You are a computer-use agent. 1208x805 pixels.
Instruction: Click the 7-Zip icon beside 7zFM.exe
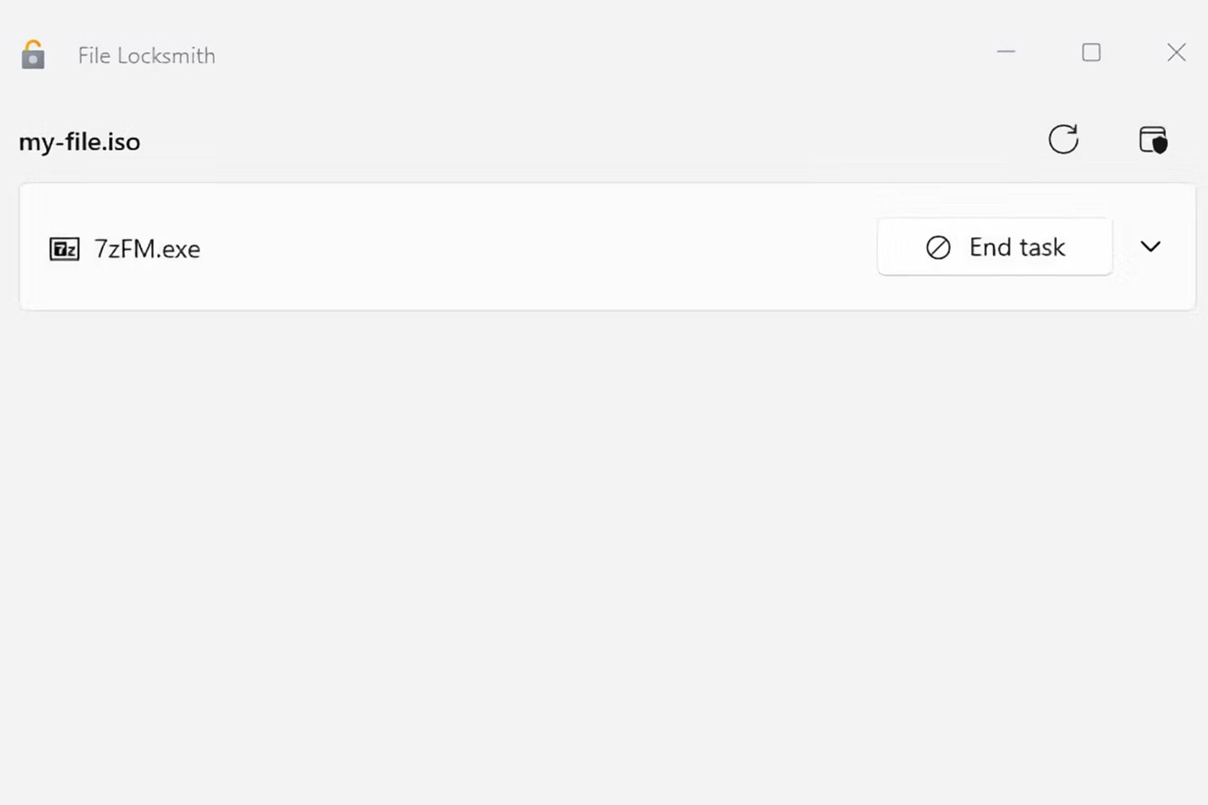[64, 248]
